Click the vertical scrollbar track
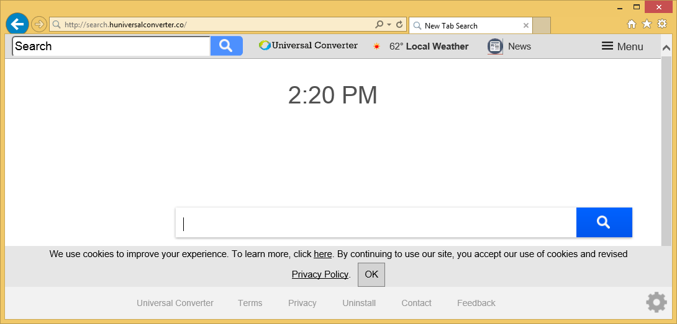Viewport: 677px width, 324px height. [666, 151]
